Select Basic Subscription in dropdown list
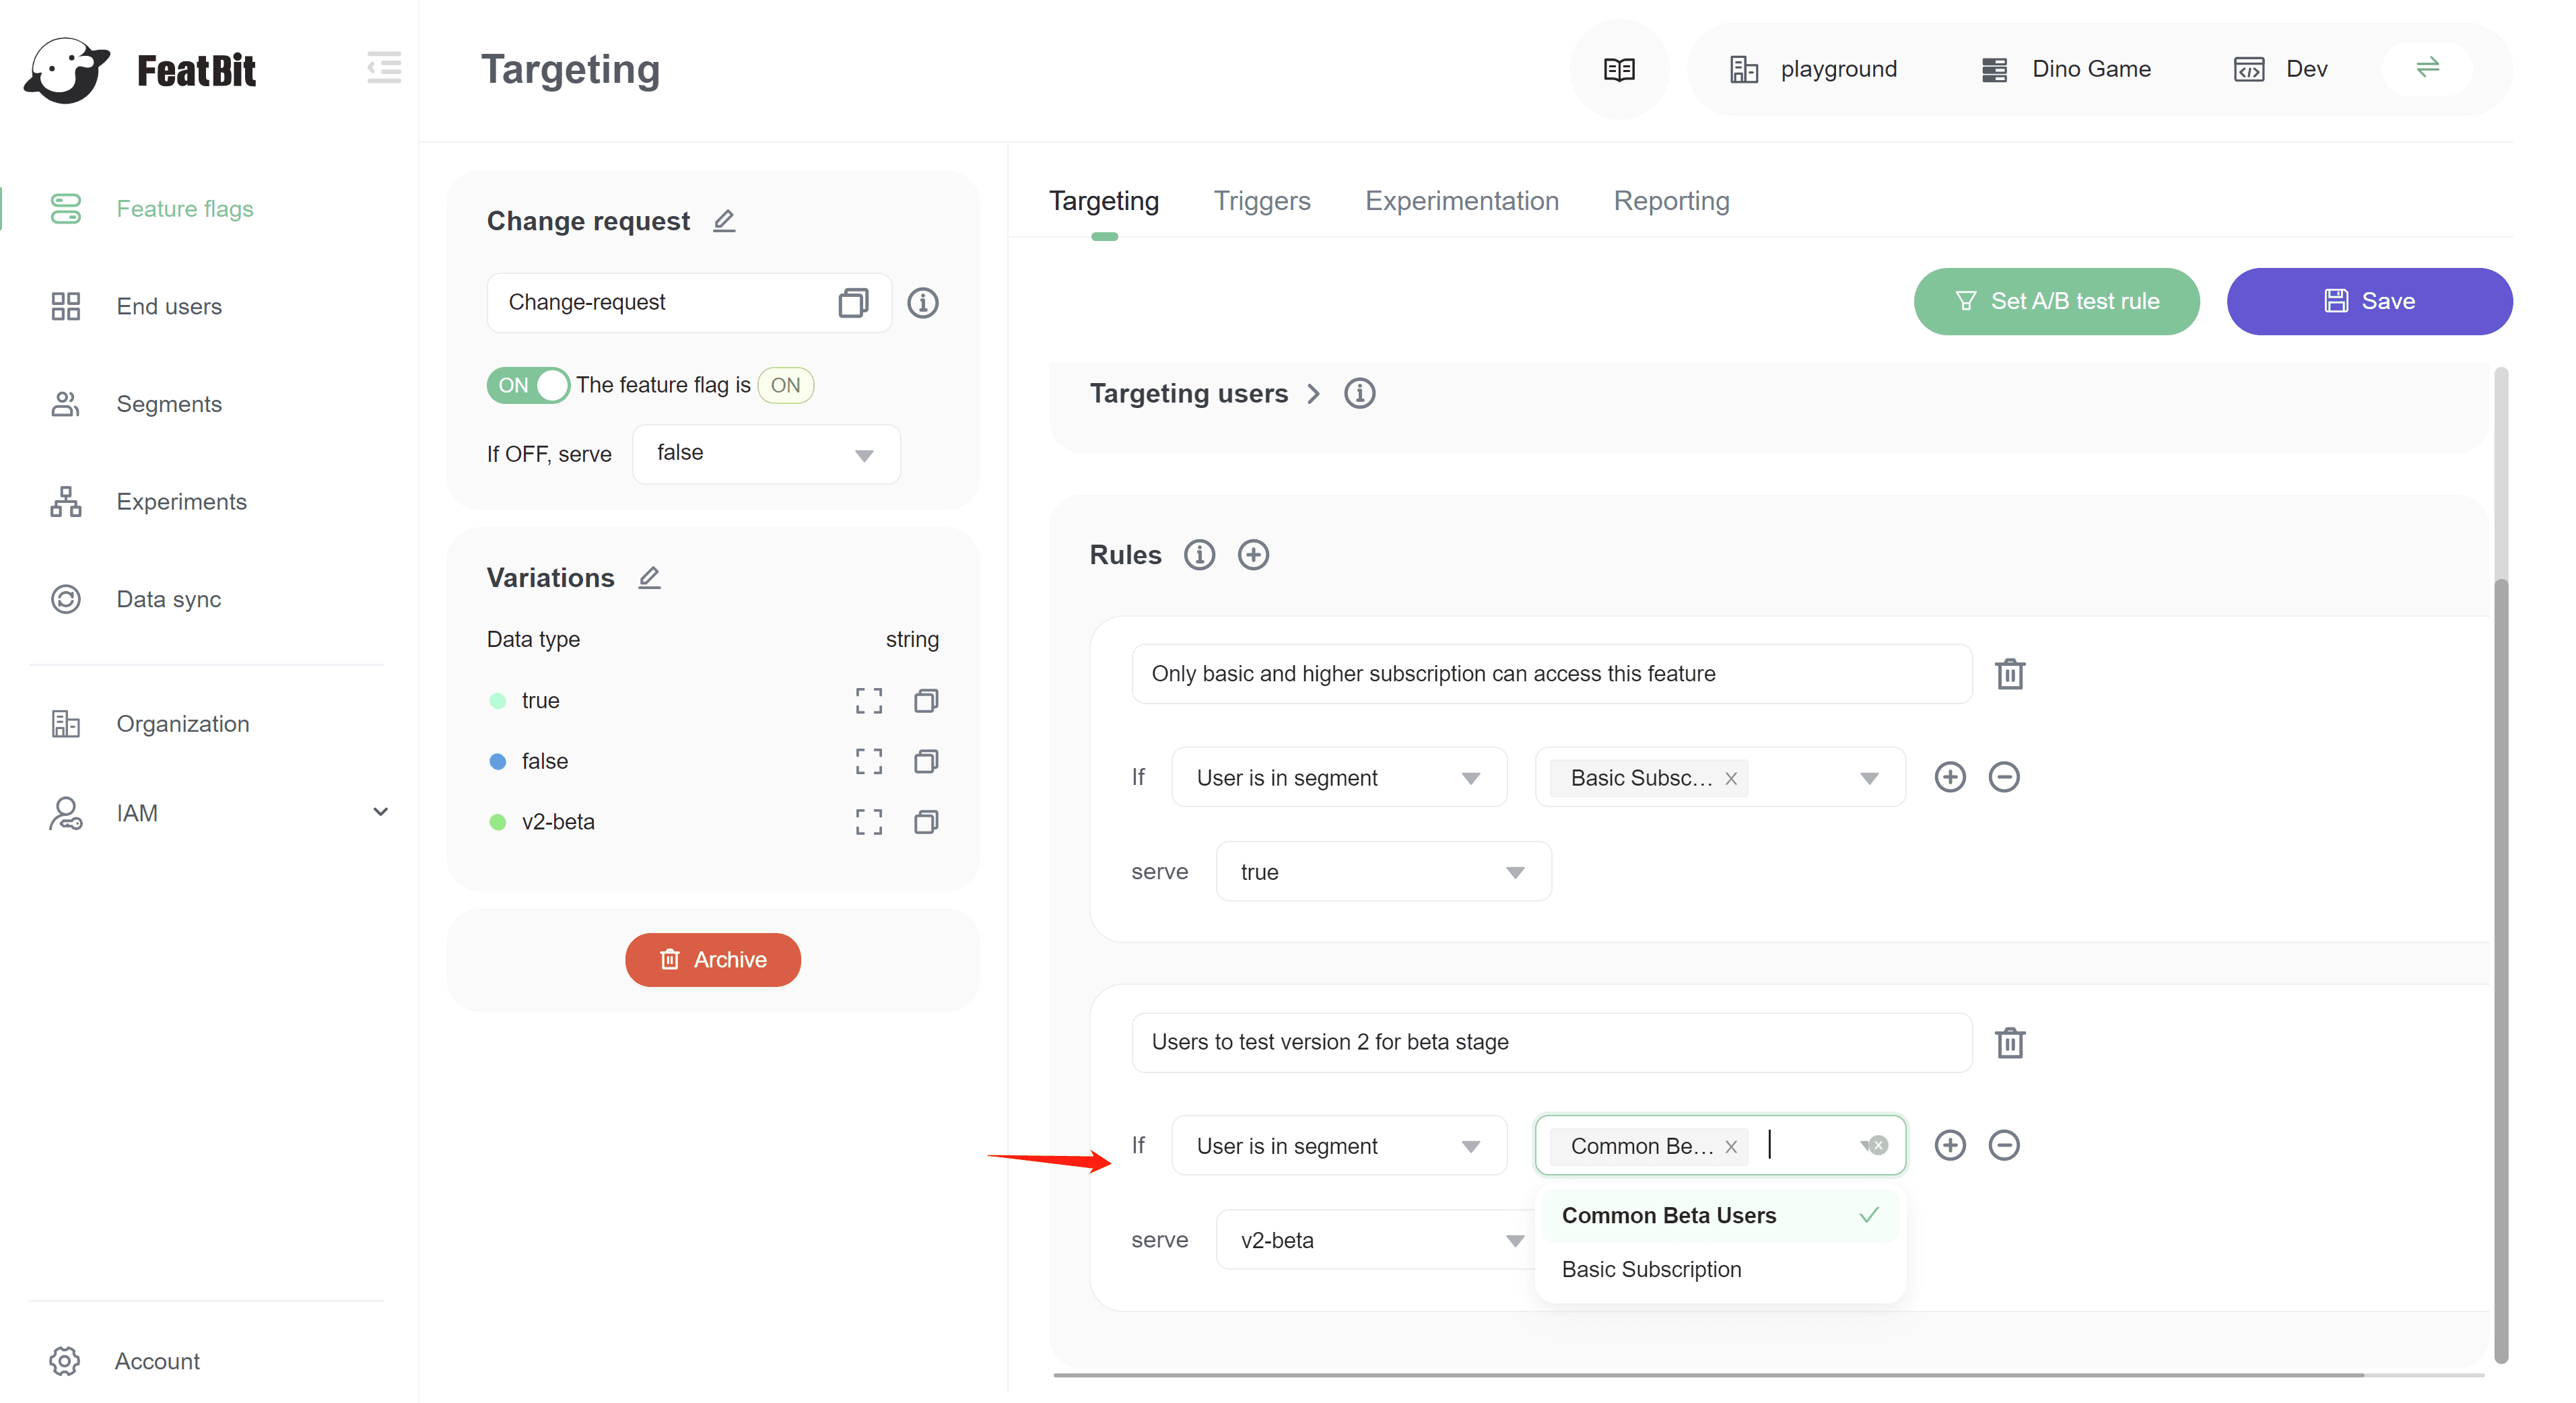 (x=1651, y=1269)
